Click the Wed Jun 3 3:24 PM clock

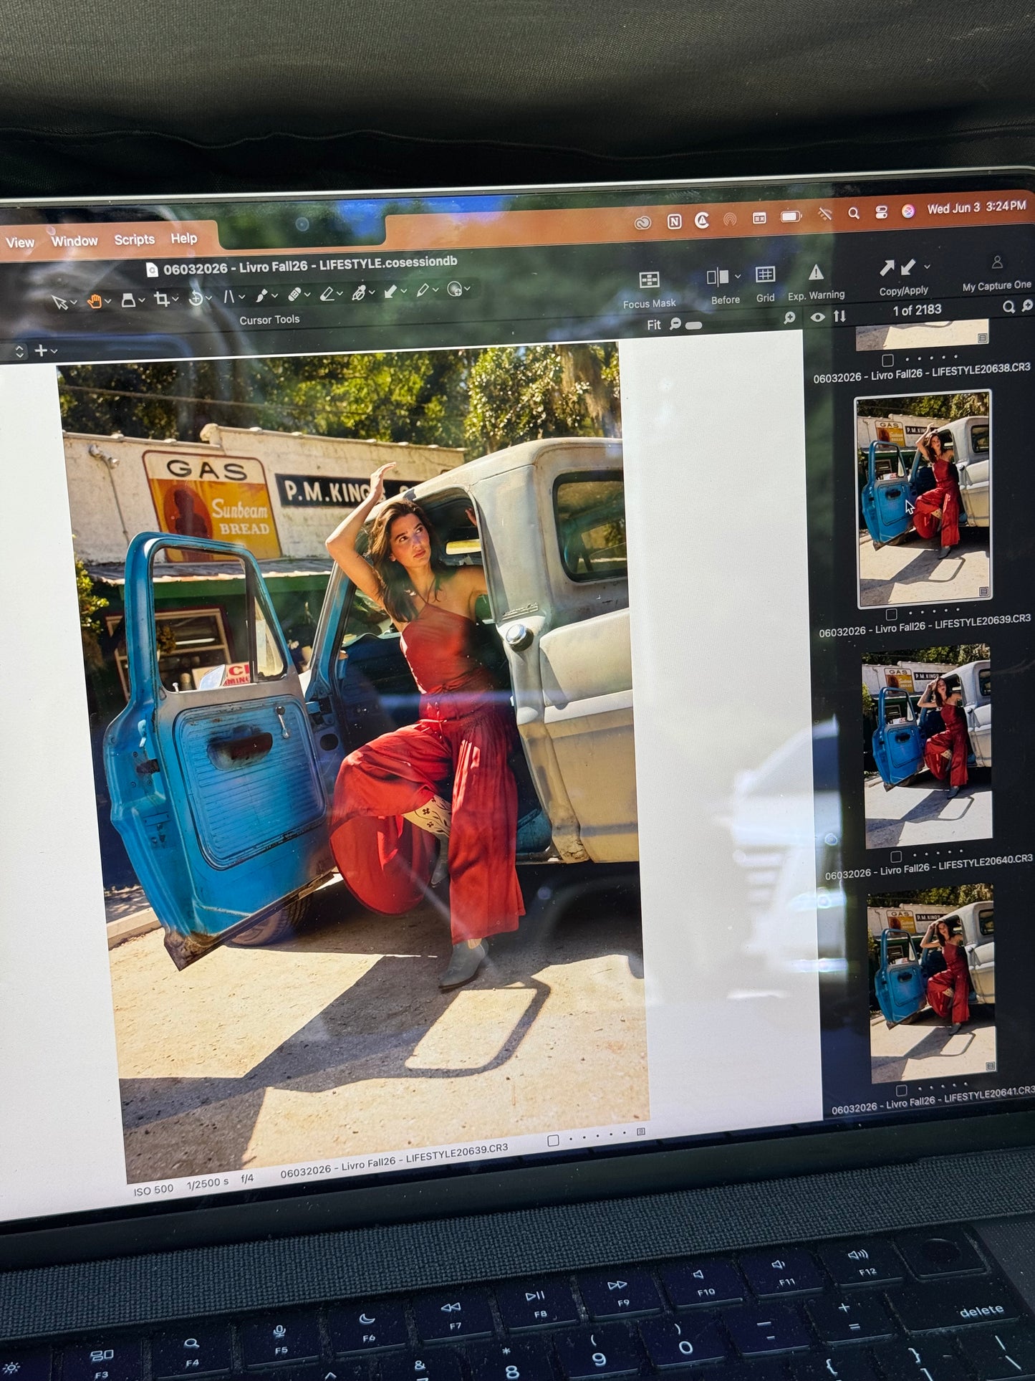(977, 208)
